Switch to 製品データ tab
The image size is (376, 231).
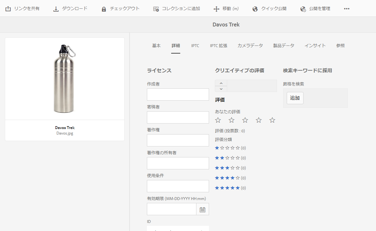point(284,46)
